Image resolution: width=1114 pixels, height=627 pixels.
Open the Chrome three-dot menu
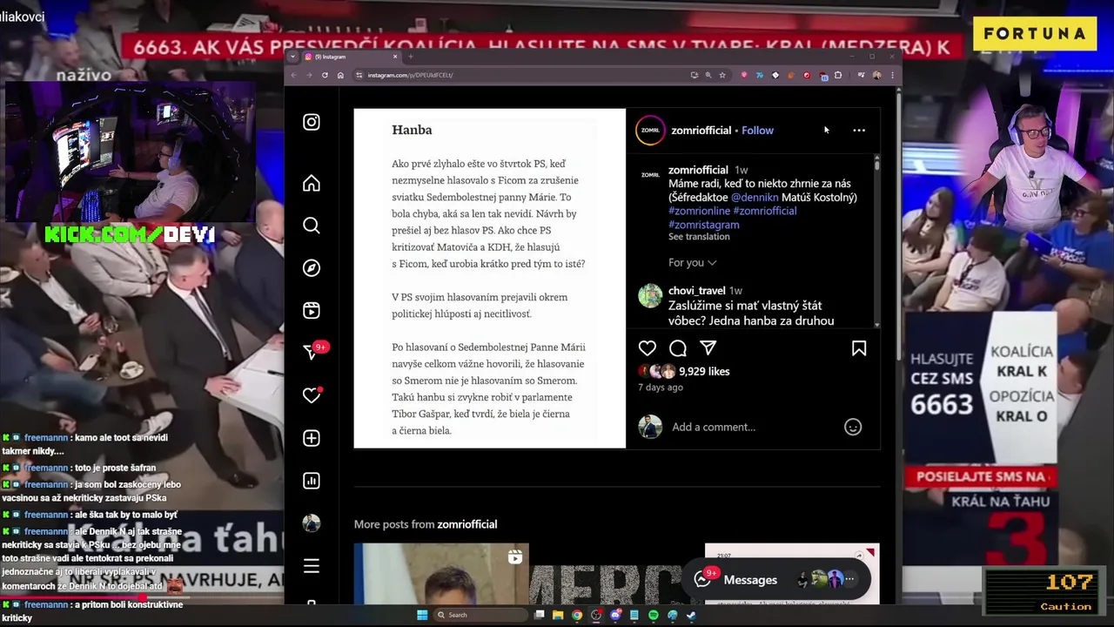tap(892, 75)
